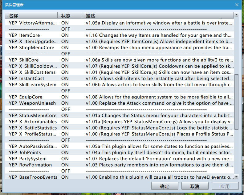Viewport: 244px width, 195px height.
Task: Click description 'v1.05a This plugin allows for some states'
Action: click(x=160, y=146)
